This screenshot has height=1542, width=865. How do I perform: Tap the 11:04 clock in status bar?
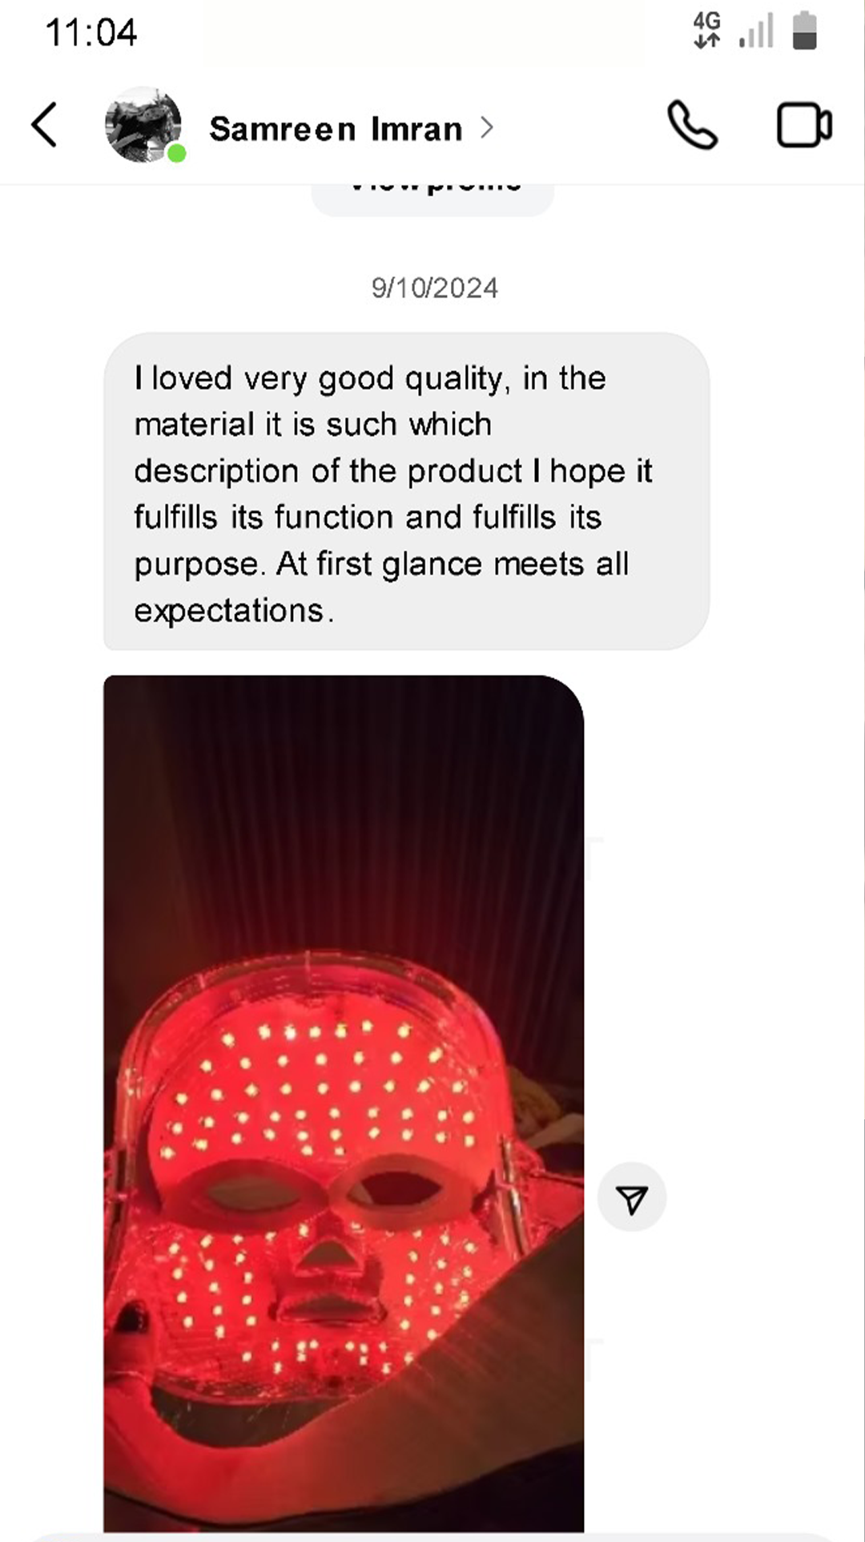click(91, 33)
